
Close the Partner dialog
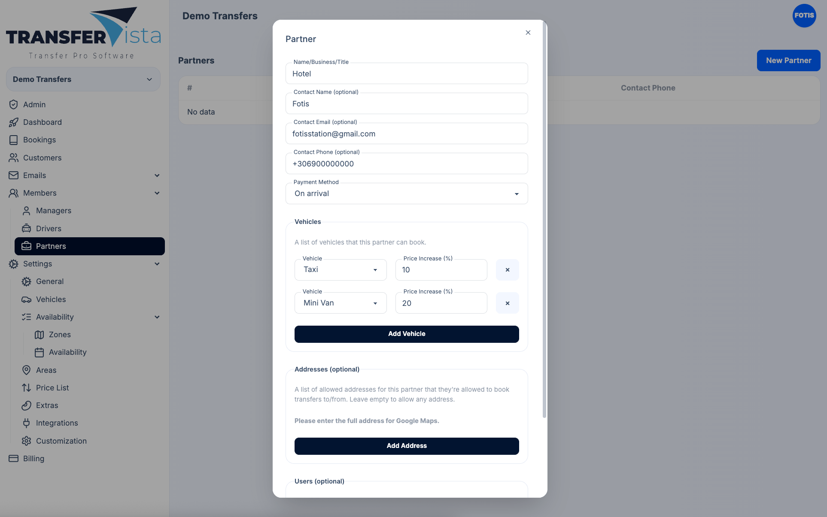[x=528, y=33]
